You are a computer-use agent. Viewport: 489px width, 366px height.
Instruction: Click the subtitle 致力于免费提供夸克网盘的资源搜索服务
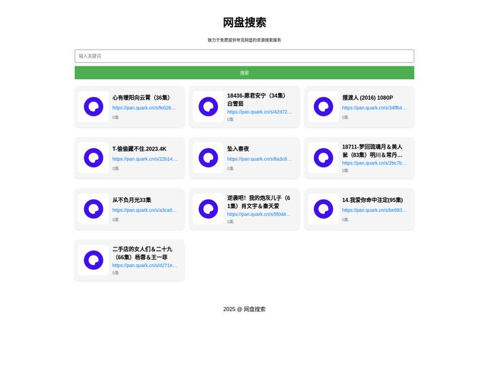tap(244, 40)
